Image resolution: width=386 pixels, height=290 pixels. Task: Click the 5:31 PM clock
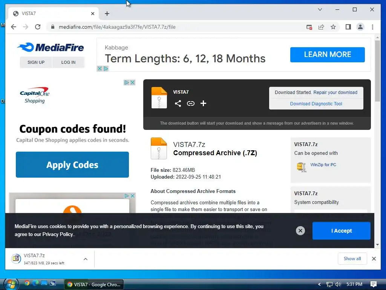(354, 284)
